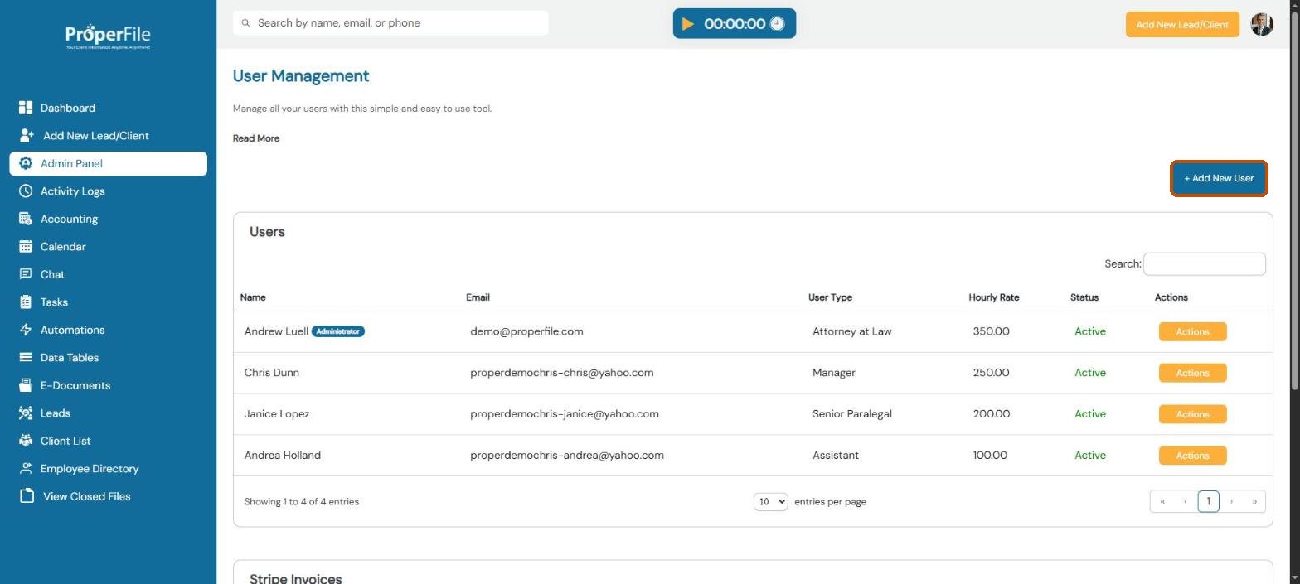The image size is (1300, 584).
Task: Click the Tasks clipboard icon
Action: click(26, 302)
